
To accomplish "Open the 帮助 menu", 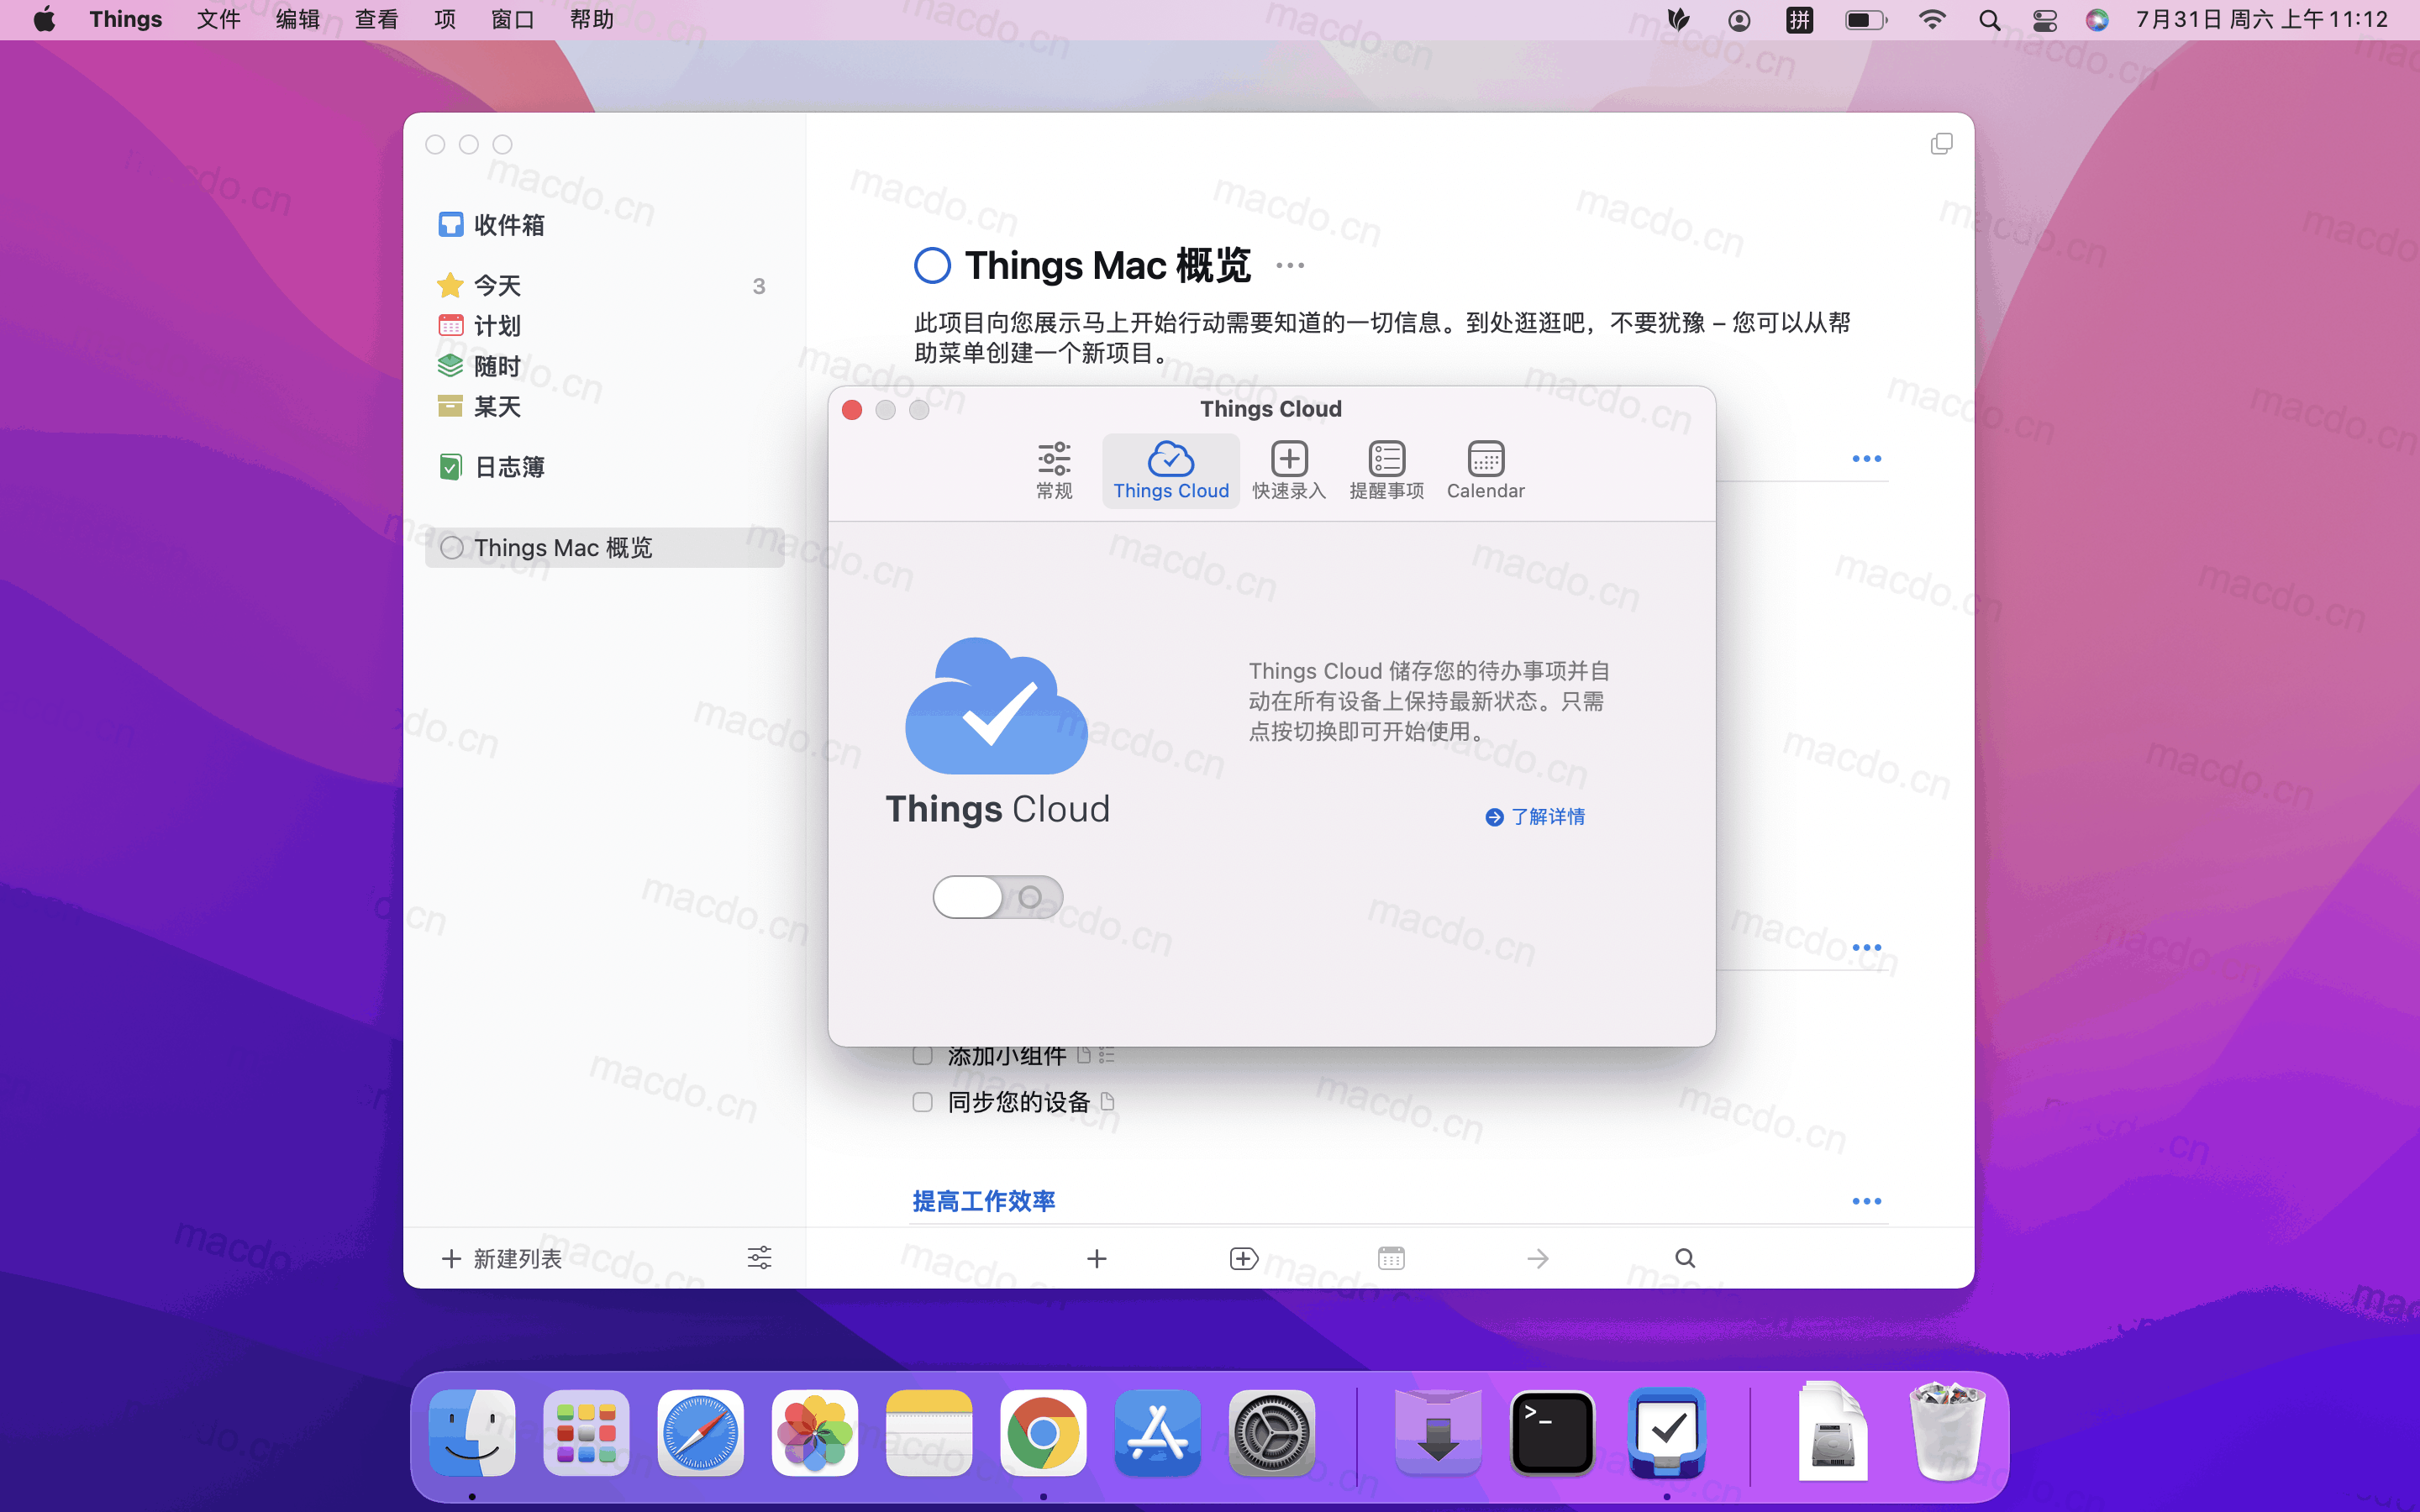I will 592,20.
